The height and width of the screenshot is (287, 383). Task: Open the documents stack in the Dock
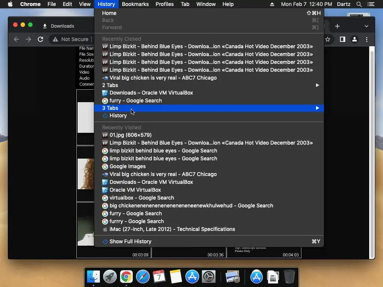click(x=273, y=277)
